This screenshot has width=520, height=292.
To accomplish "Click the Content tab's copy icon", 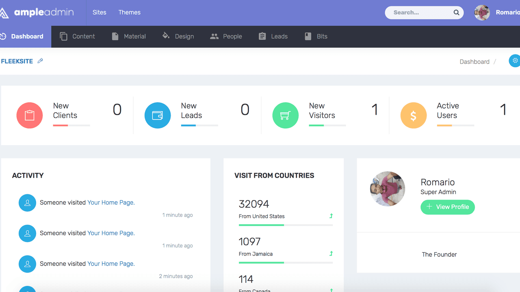I will tap(63, 36).
